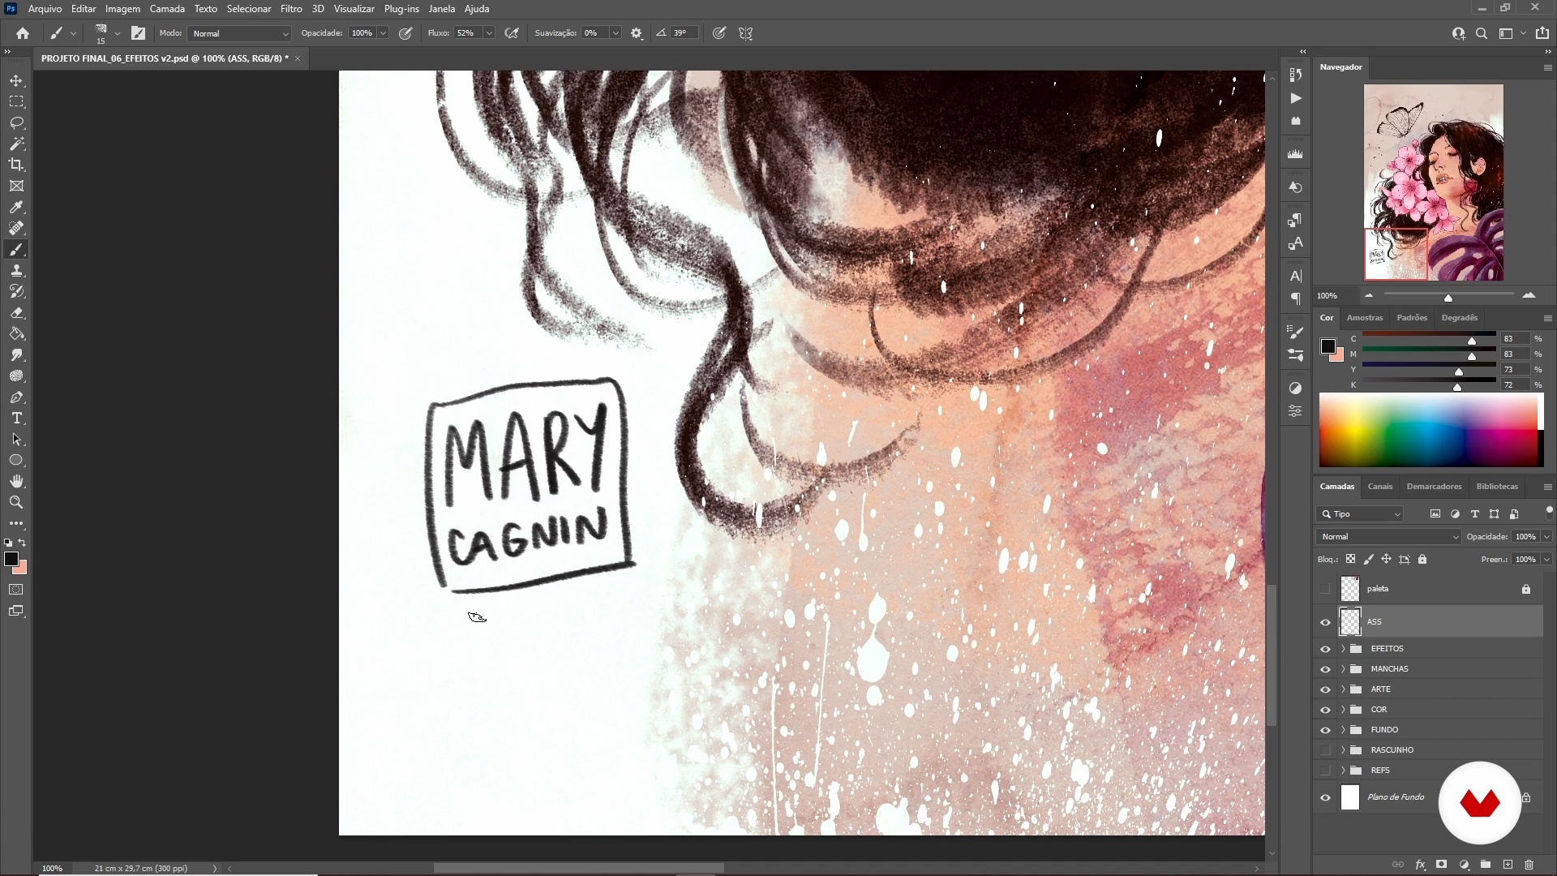Switch to the Amostras tab
This screenshot has height=876, width=1557.
pos(1365,318)
